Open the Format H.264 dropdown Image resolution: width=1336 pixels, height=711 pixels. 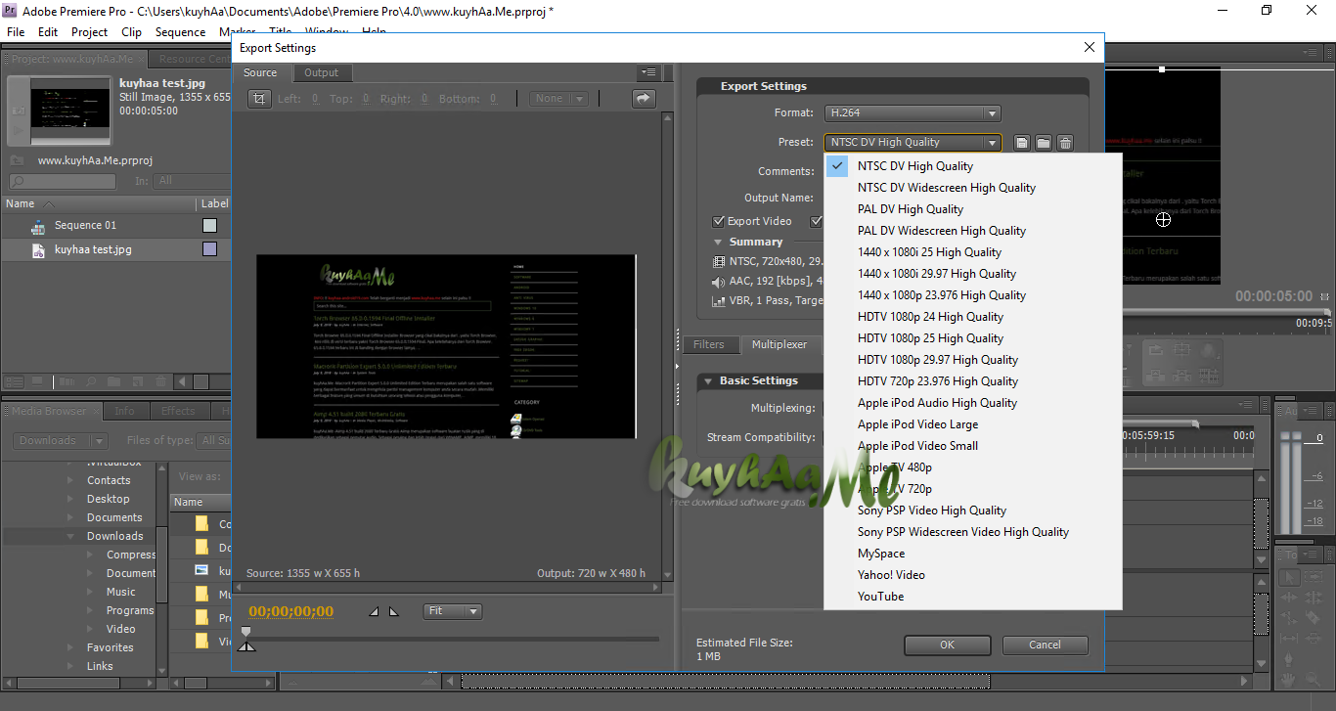click(913, 113)
